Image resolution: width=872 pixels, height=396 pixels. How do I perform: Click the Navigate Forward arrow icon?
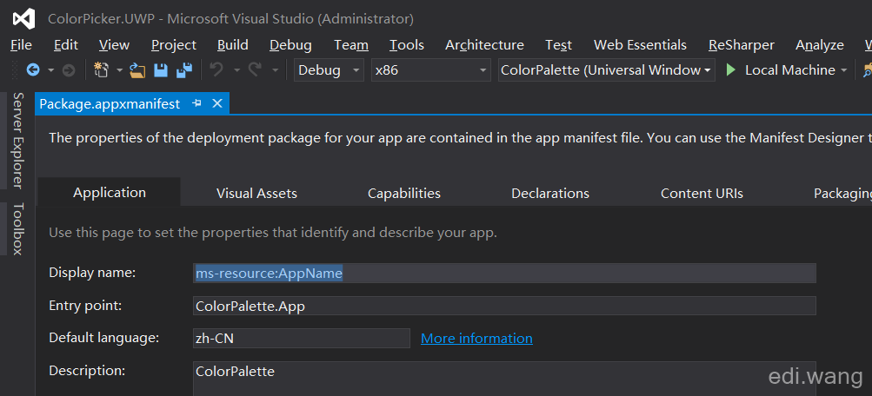click(69, 70)
